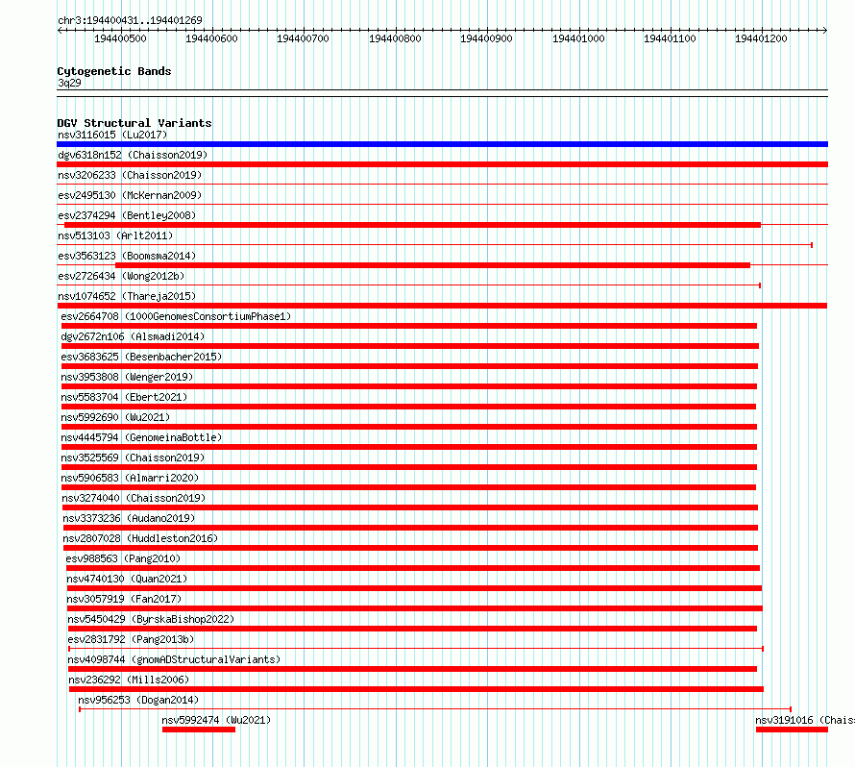855x767 pixels.
Task: Click nsv4445794 (GenomeinaBottle) label
Action: [x=141, y=437]
